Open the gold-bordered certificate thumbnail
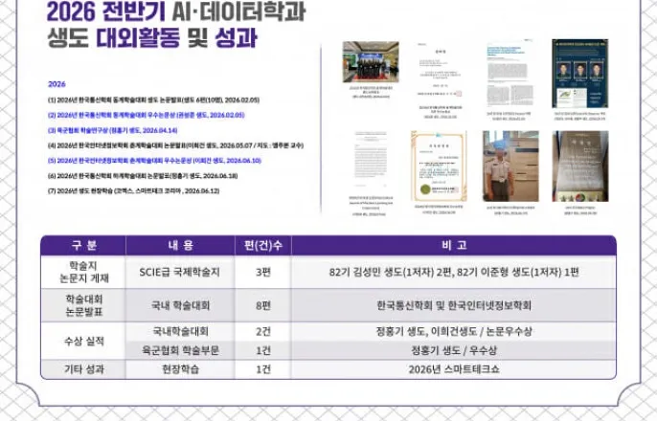The image size is (657, 421). click(439, 166)
